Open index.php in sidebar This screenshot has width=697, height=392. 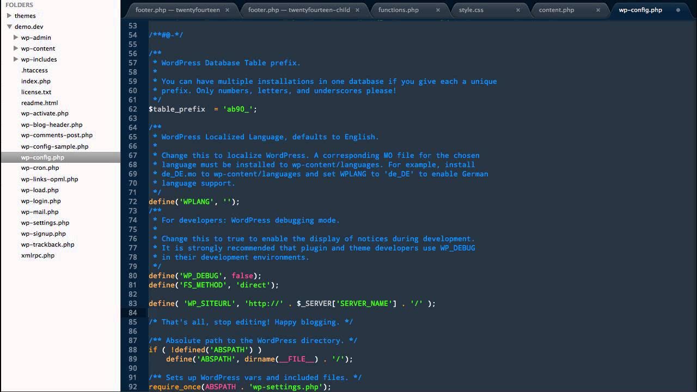coord(36,81)
